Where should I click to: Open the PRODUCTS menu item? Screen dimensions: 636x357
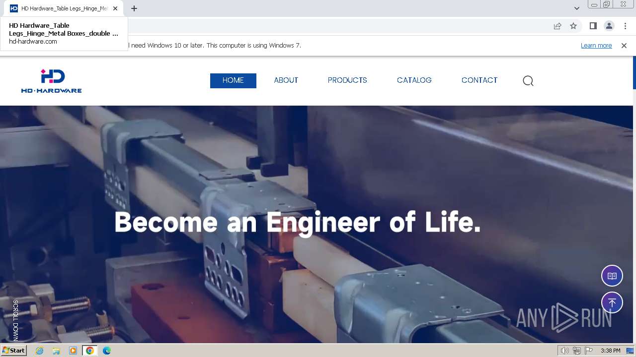click(347, 80)
